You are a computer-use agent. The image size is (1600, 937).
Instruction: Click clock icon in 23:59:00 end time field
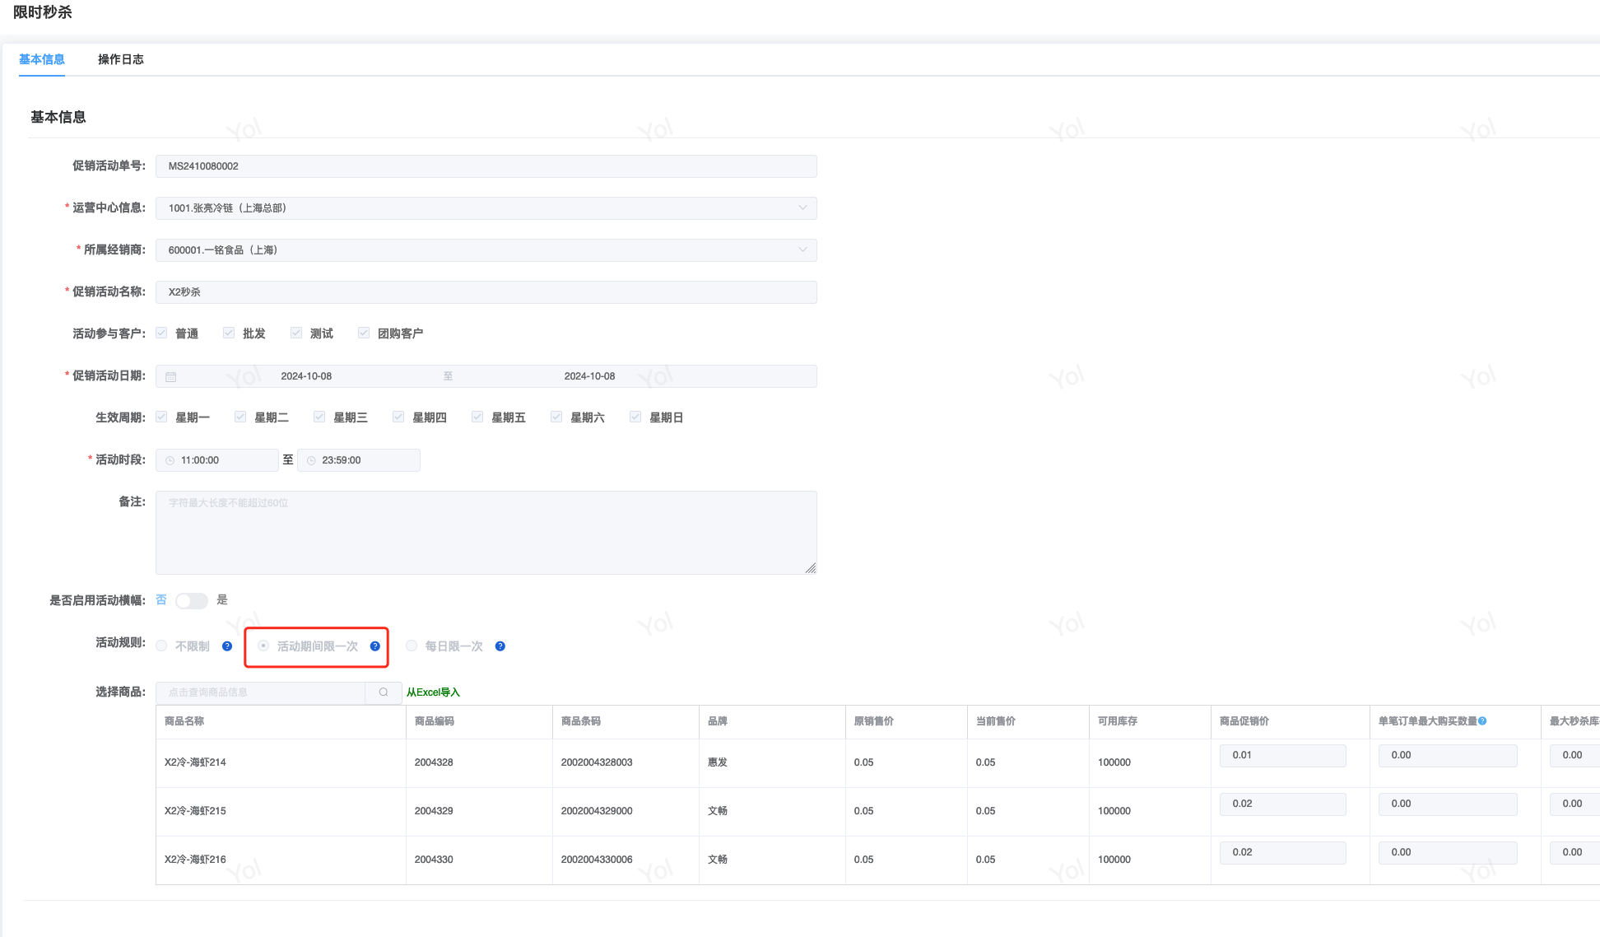coord(311,460)
